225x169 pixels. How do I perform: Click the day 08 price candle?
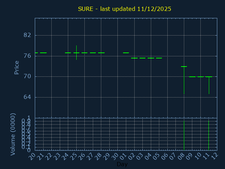pos(184,67)
